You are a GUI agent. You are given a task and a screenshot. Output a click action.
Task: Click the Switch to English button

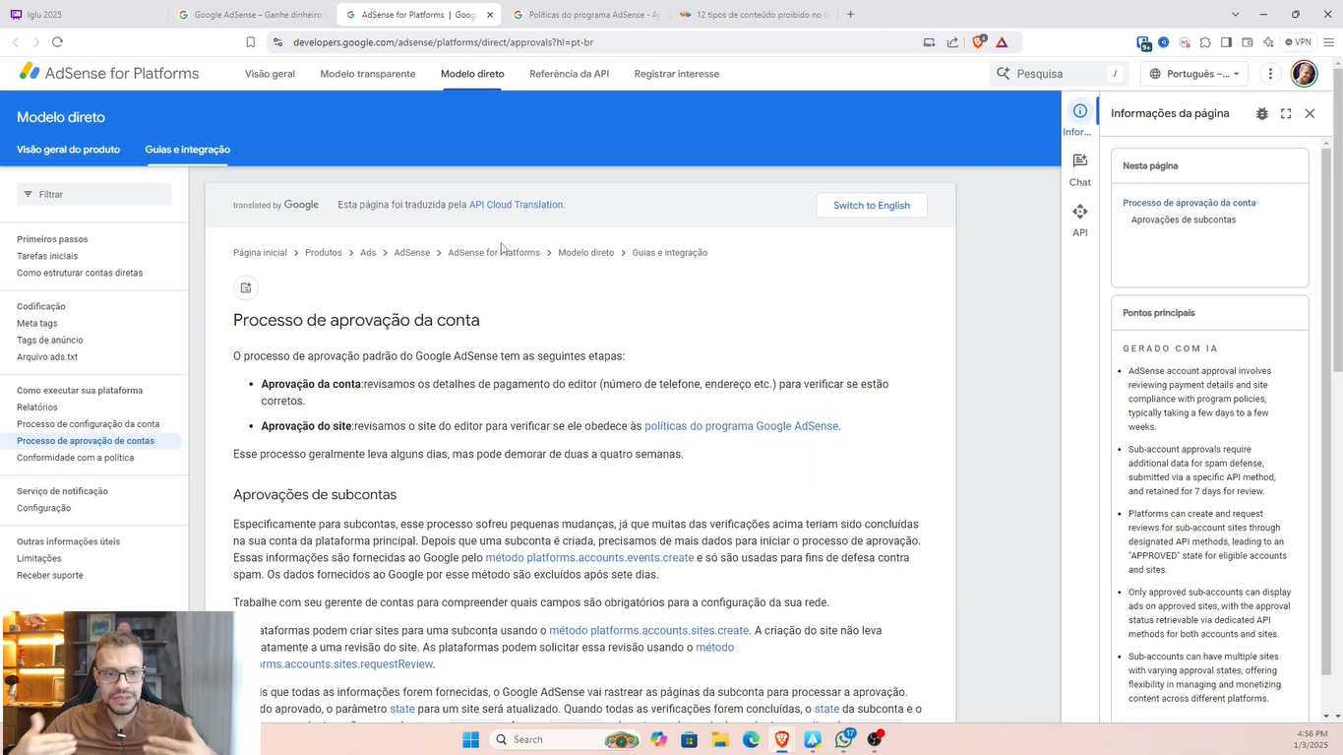click(x=871, y=206)
